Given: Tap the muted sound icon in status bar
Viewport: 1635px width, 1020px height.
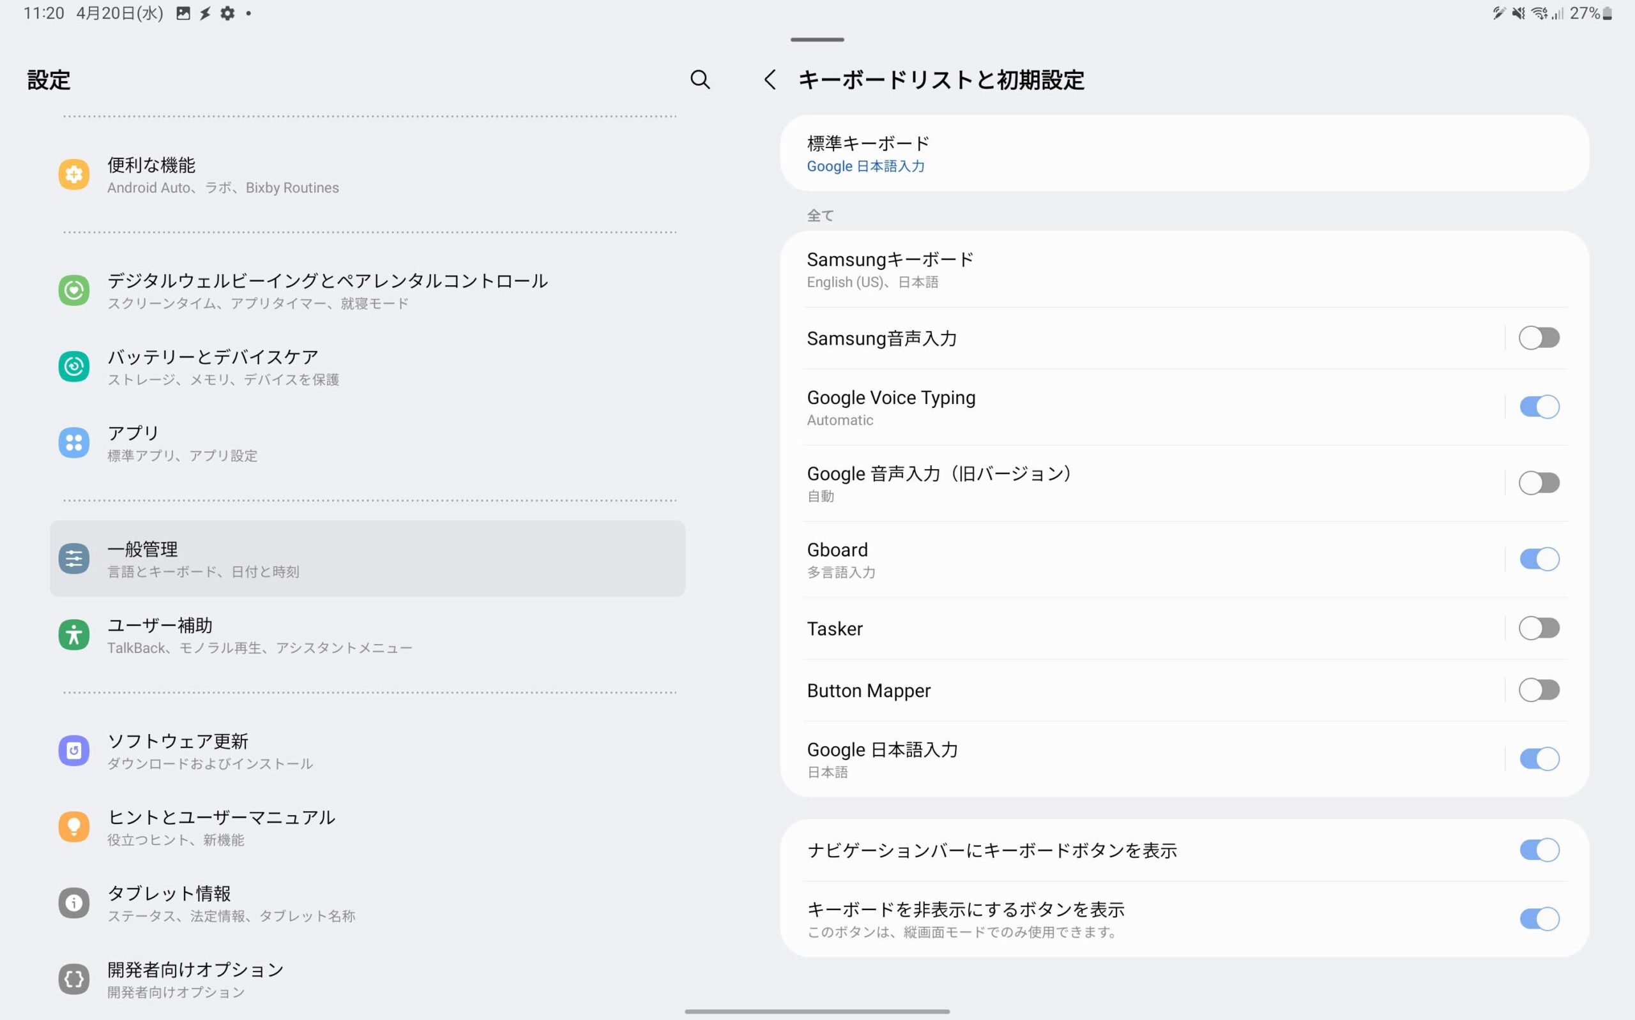Looking at the screenshot, I should click(x=1518, y=13).
